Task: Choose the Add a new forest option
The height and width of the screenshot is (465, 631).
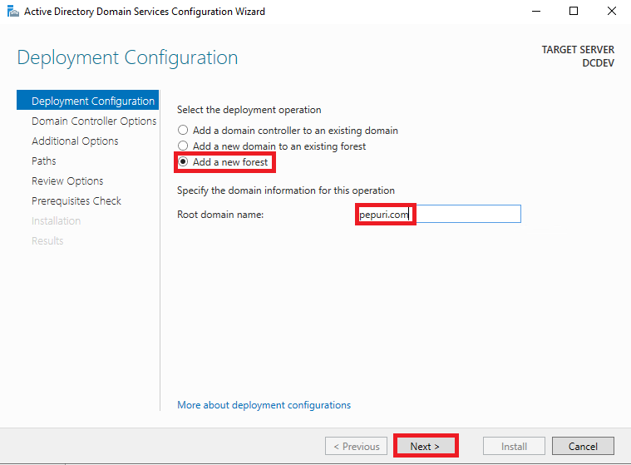Action: click(x=223, y=162)
